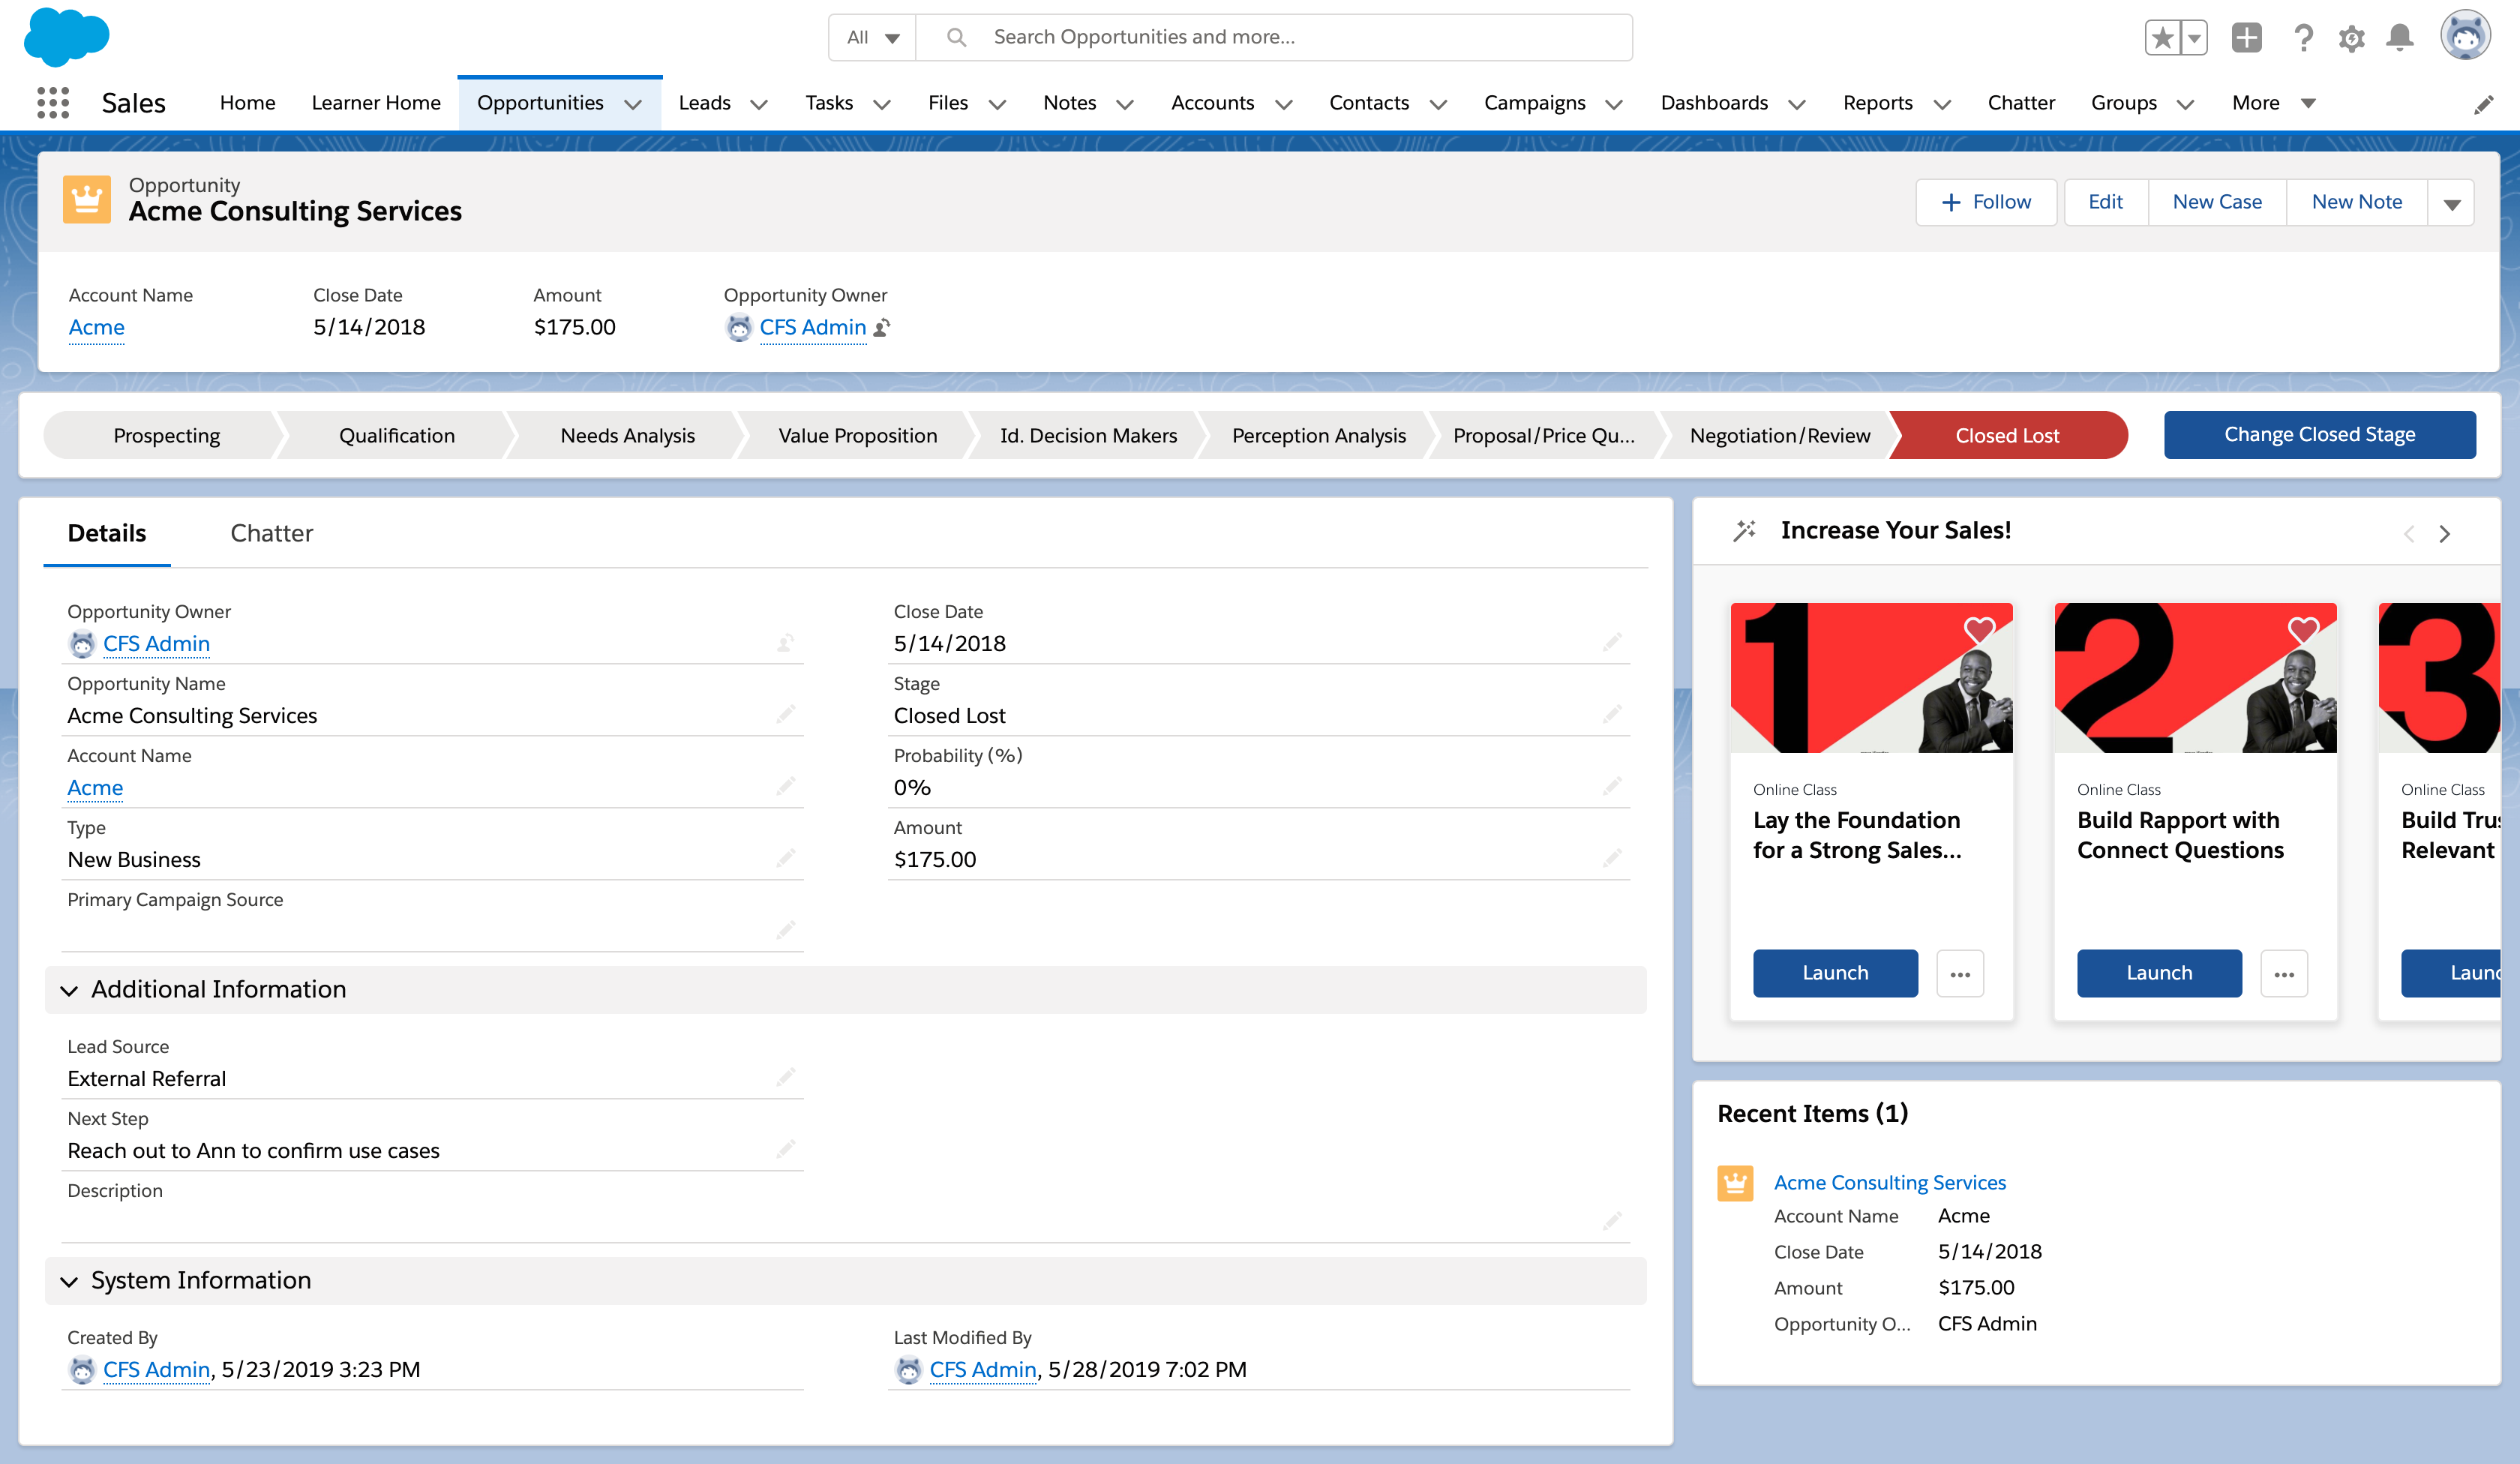Collapse the Additional Information section

tap(69, 990)
